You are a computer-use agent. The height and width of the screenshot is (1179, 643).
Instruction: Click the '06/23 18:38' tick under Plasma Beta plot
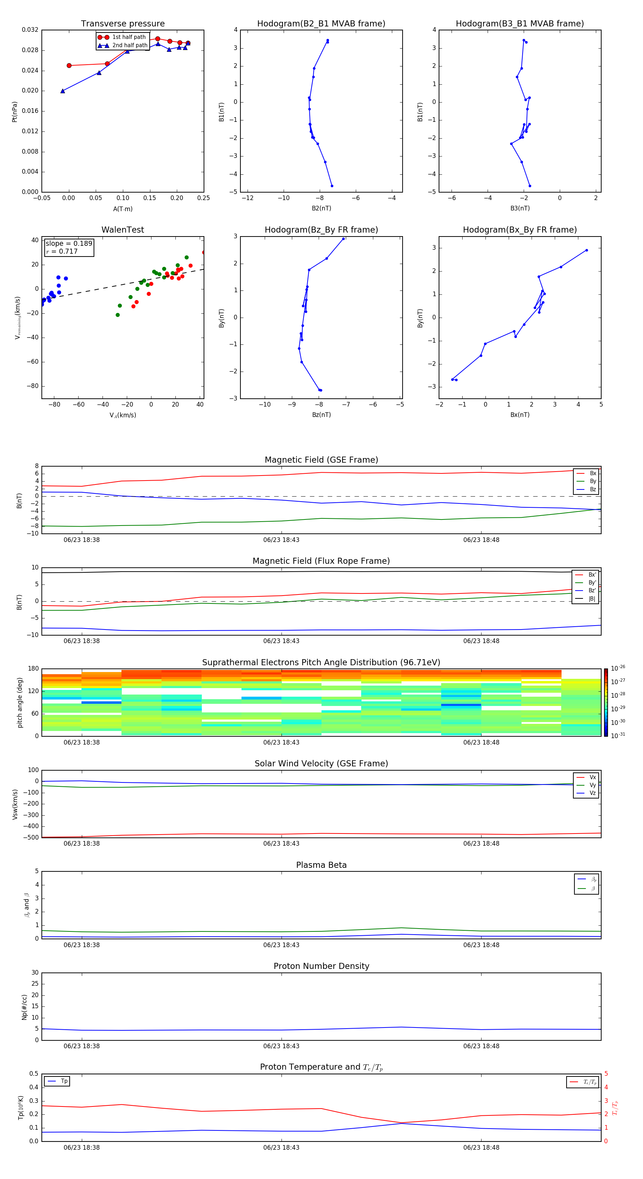click(x=81, y=945)
